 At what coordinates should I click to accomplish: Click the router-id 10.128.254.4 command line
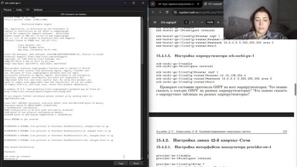pos(201,75)
